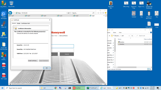Open Chrome from the taskbar
The height and width of the screenshot is (90, 161).
(x=56, y=88)
